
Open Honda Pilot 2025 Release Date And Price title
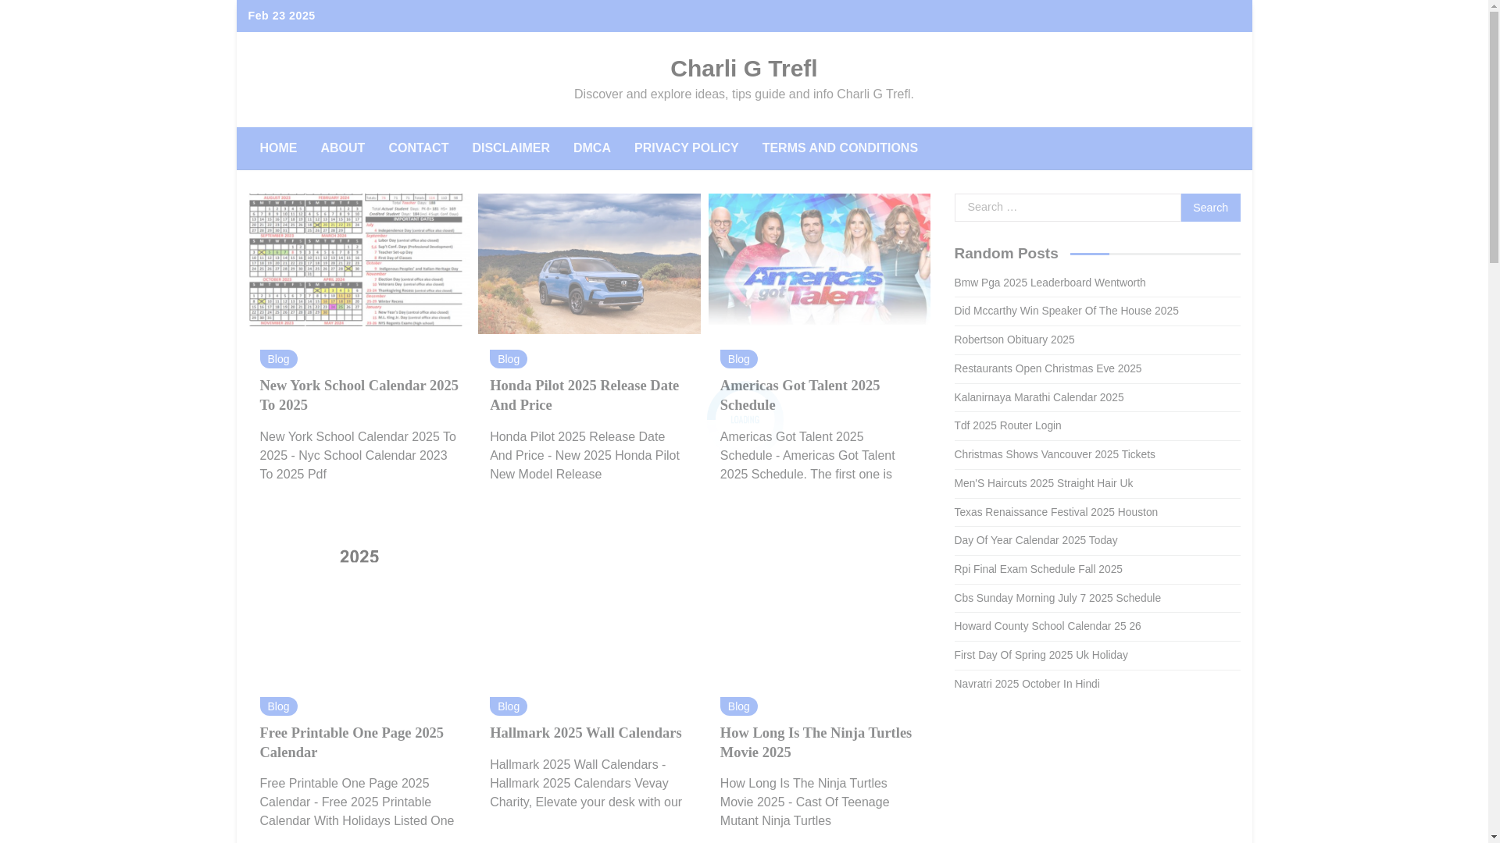584,396
